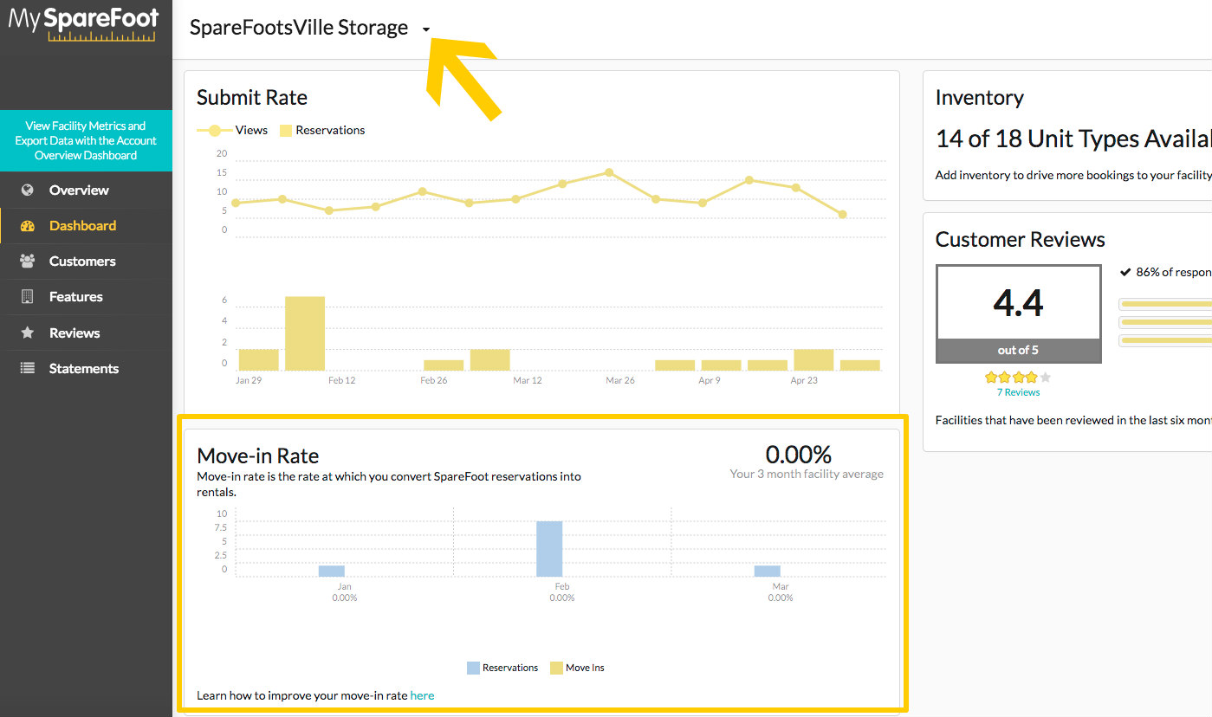1212x717 pixels.
Task: Expand the SpareFootsVille Storage facility dropdown
Action: [426, 30]
